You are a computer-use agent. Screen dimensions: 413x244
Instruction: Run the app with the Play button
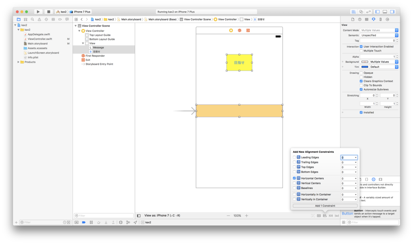tap(38, 12)
